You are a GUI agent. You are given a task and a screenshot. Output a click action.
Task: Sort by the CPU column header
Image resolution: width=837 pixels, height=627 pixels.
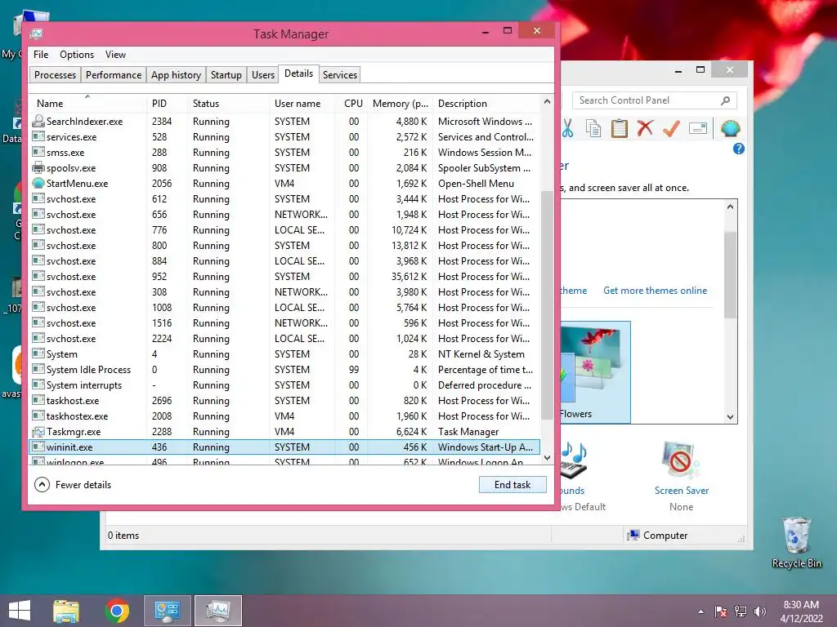click(x=353, y=104)
